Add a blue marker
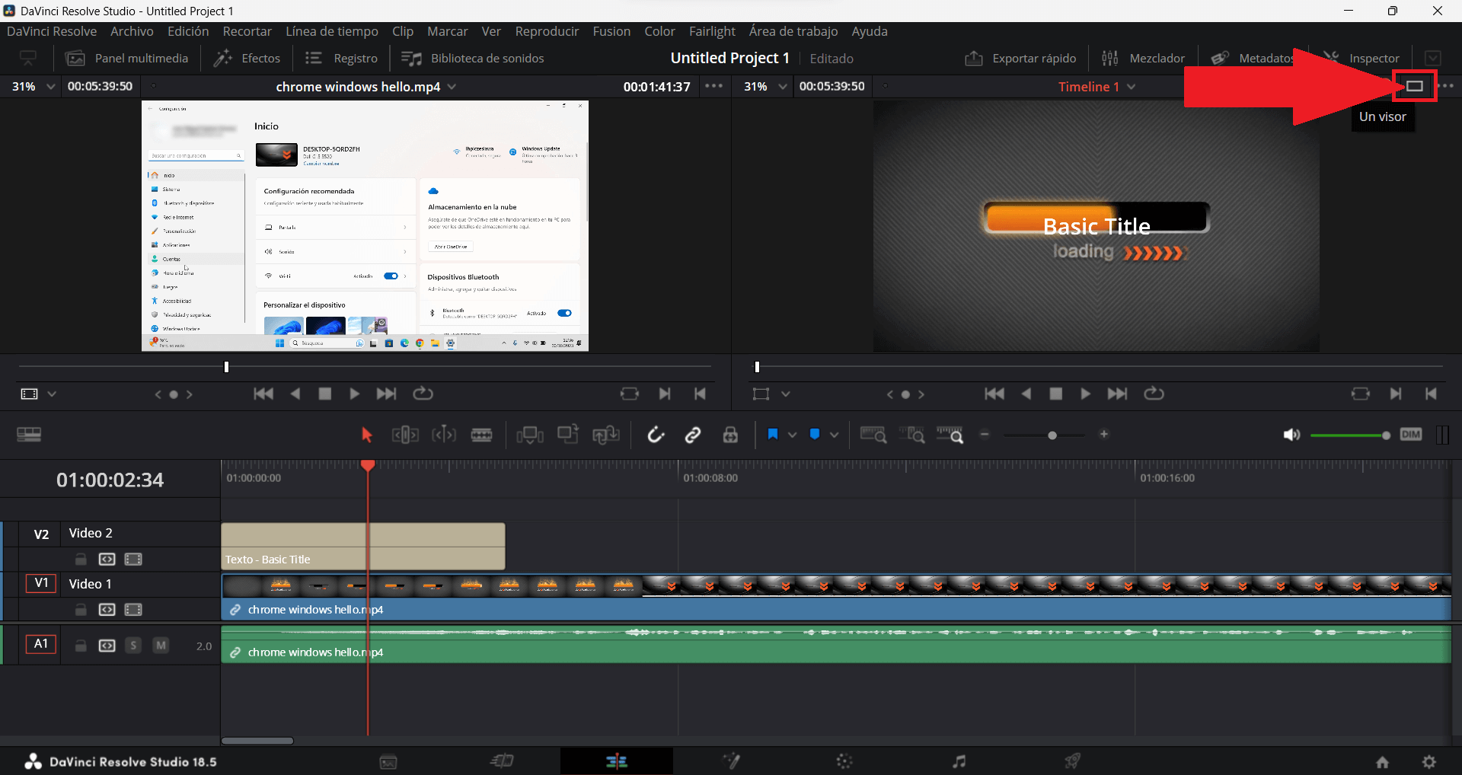Screen dimensions: 1462x775 point(815,435)
